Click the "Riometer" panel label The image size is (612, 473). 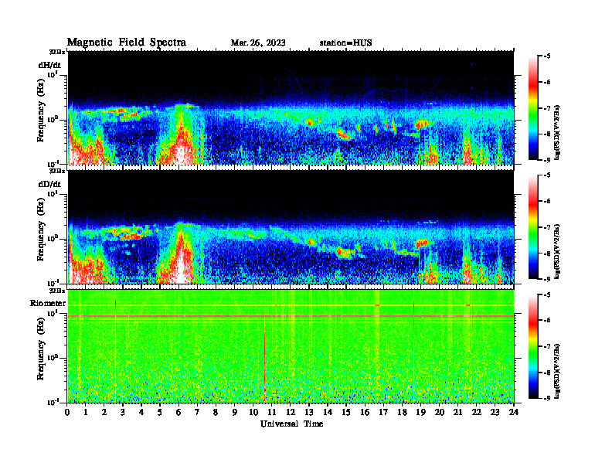[48, 303]
